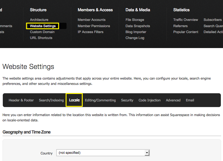Open File Storage under Data & Media

tap(135, 20)
